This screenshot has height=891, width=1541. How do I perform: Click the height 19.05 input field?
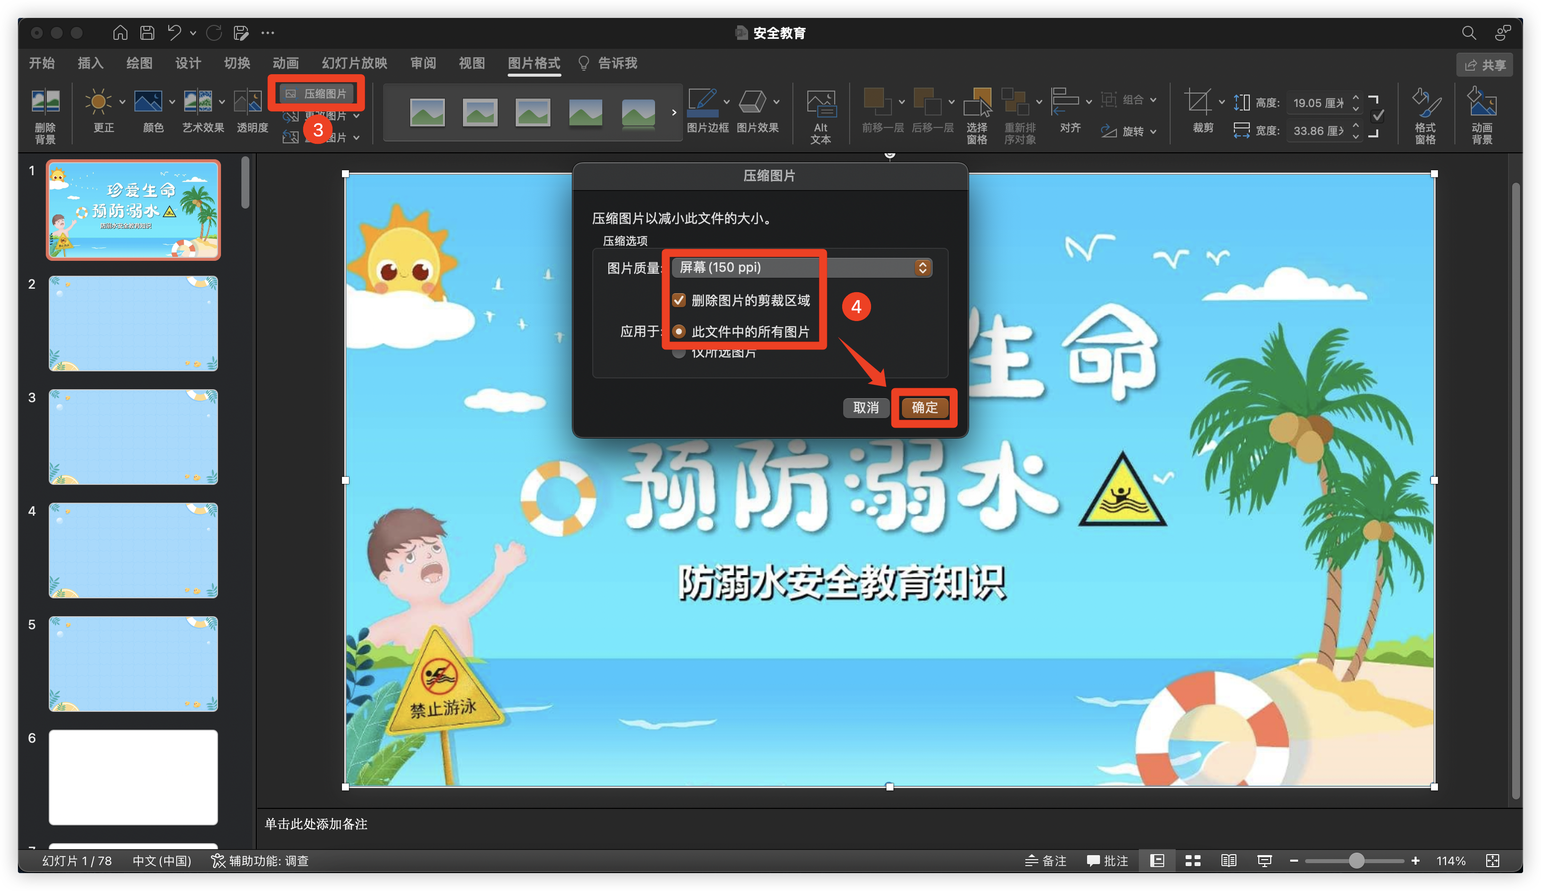click(1317, 103)
